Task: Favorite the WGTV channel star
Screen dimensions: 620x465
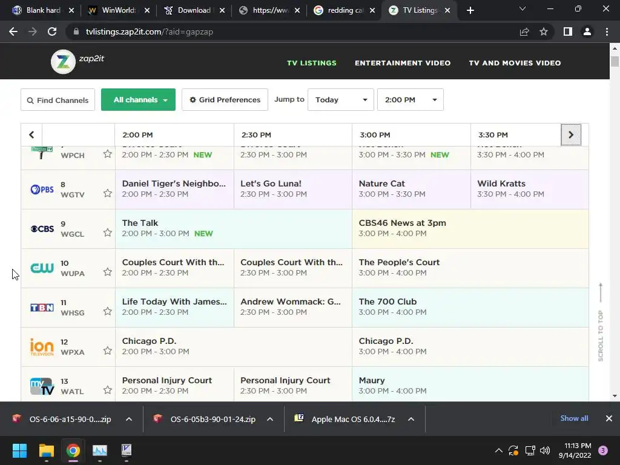Action: (x=108, y=193)
